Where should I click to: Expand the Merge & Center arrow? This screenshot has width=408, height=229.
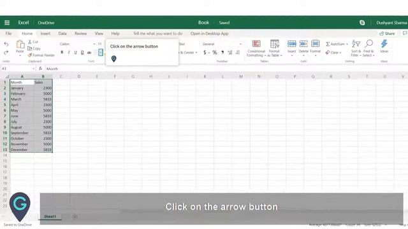[196, 53]
